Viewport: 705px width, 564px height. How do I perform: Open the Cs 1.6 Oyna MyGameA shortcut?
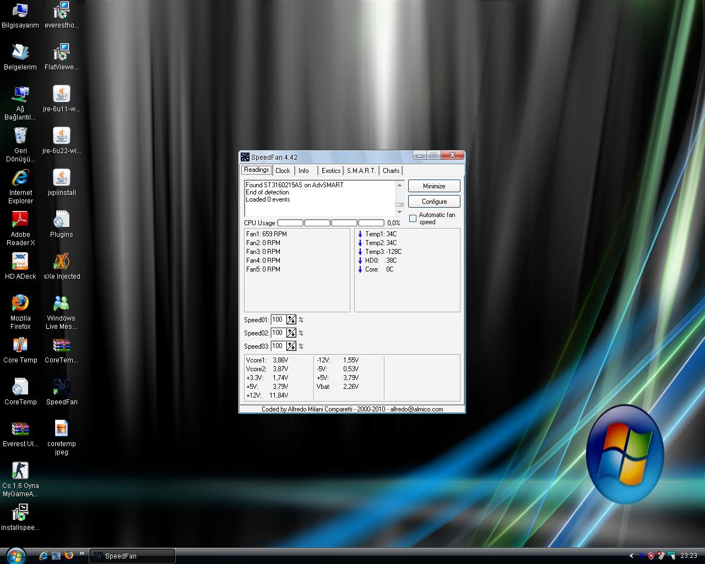(20, 480)
